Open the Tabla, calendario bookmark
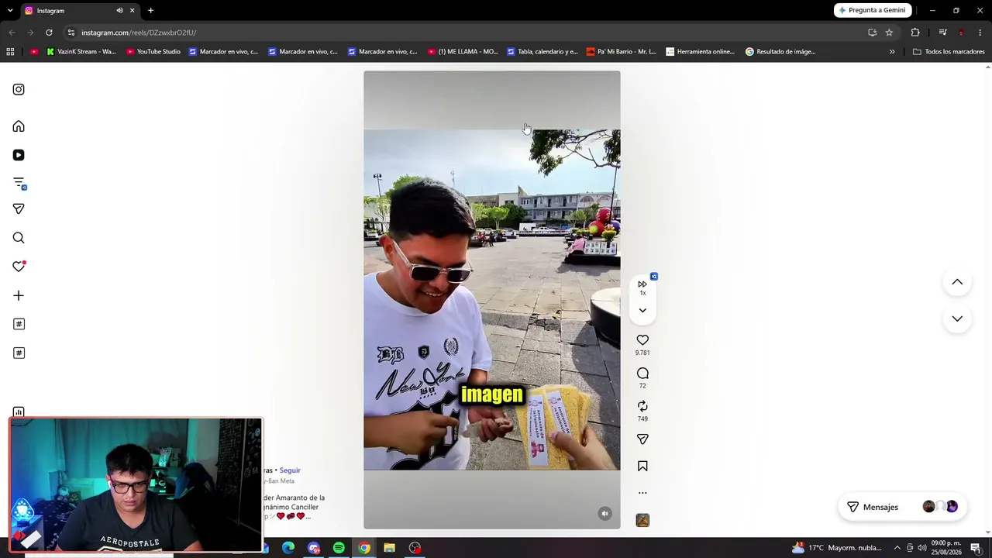The width and height of the screenshot is (992, 558). 542,52
